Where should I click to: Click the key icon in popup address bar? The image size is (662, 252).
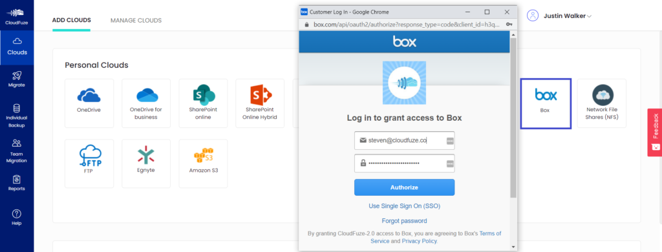509,25
